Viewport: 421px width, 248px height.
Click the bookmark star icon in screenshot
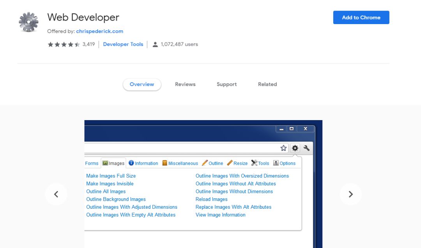[283, 148]
